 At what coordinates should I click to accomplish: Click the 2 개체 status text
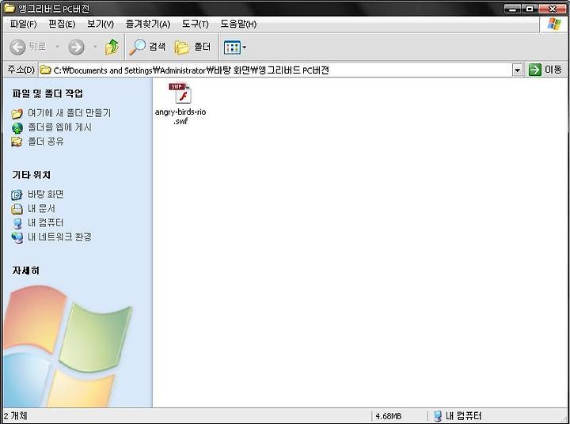[15, 415]
